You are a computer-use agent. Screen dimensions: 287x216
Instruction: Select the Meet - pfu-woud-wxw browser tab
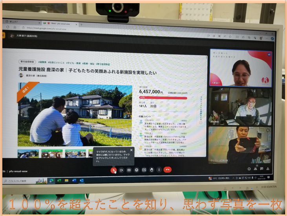click(x=61, y=23)
